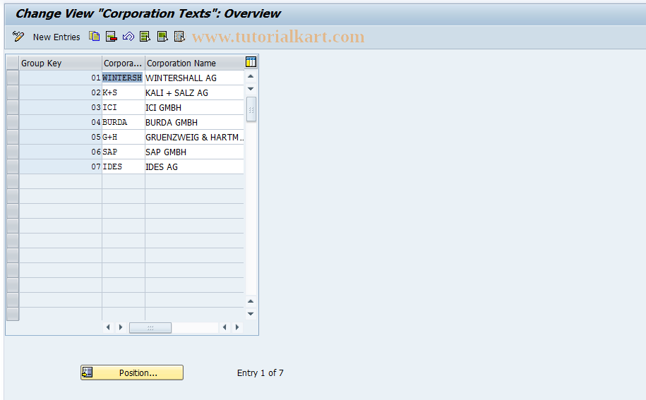
Task: Open the table settings configuration icon
Action: coord(251,62)
